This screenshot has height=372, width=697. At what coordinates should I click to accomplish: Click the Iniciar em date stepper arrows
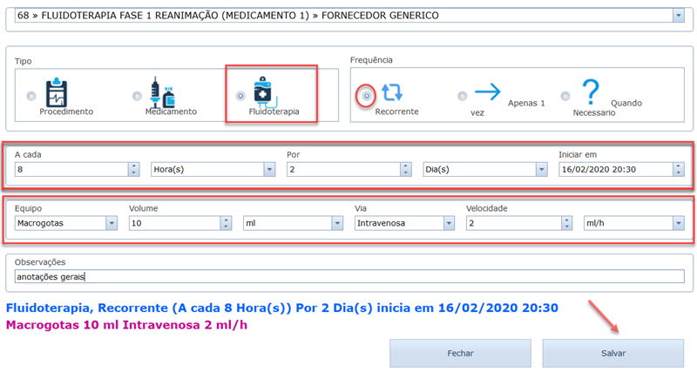pos(679,169)
